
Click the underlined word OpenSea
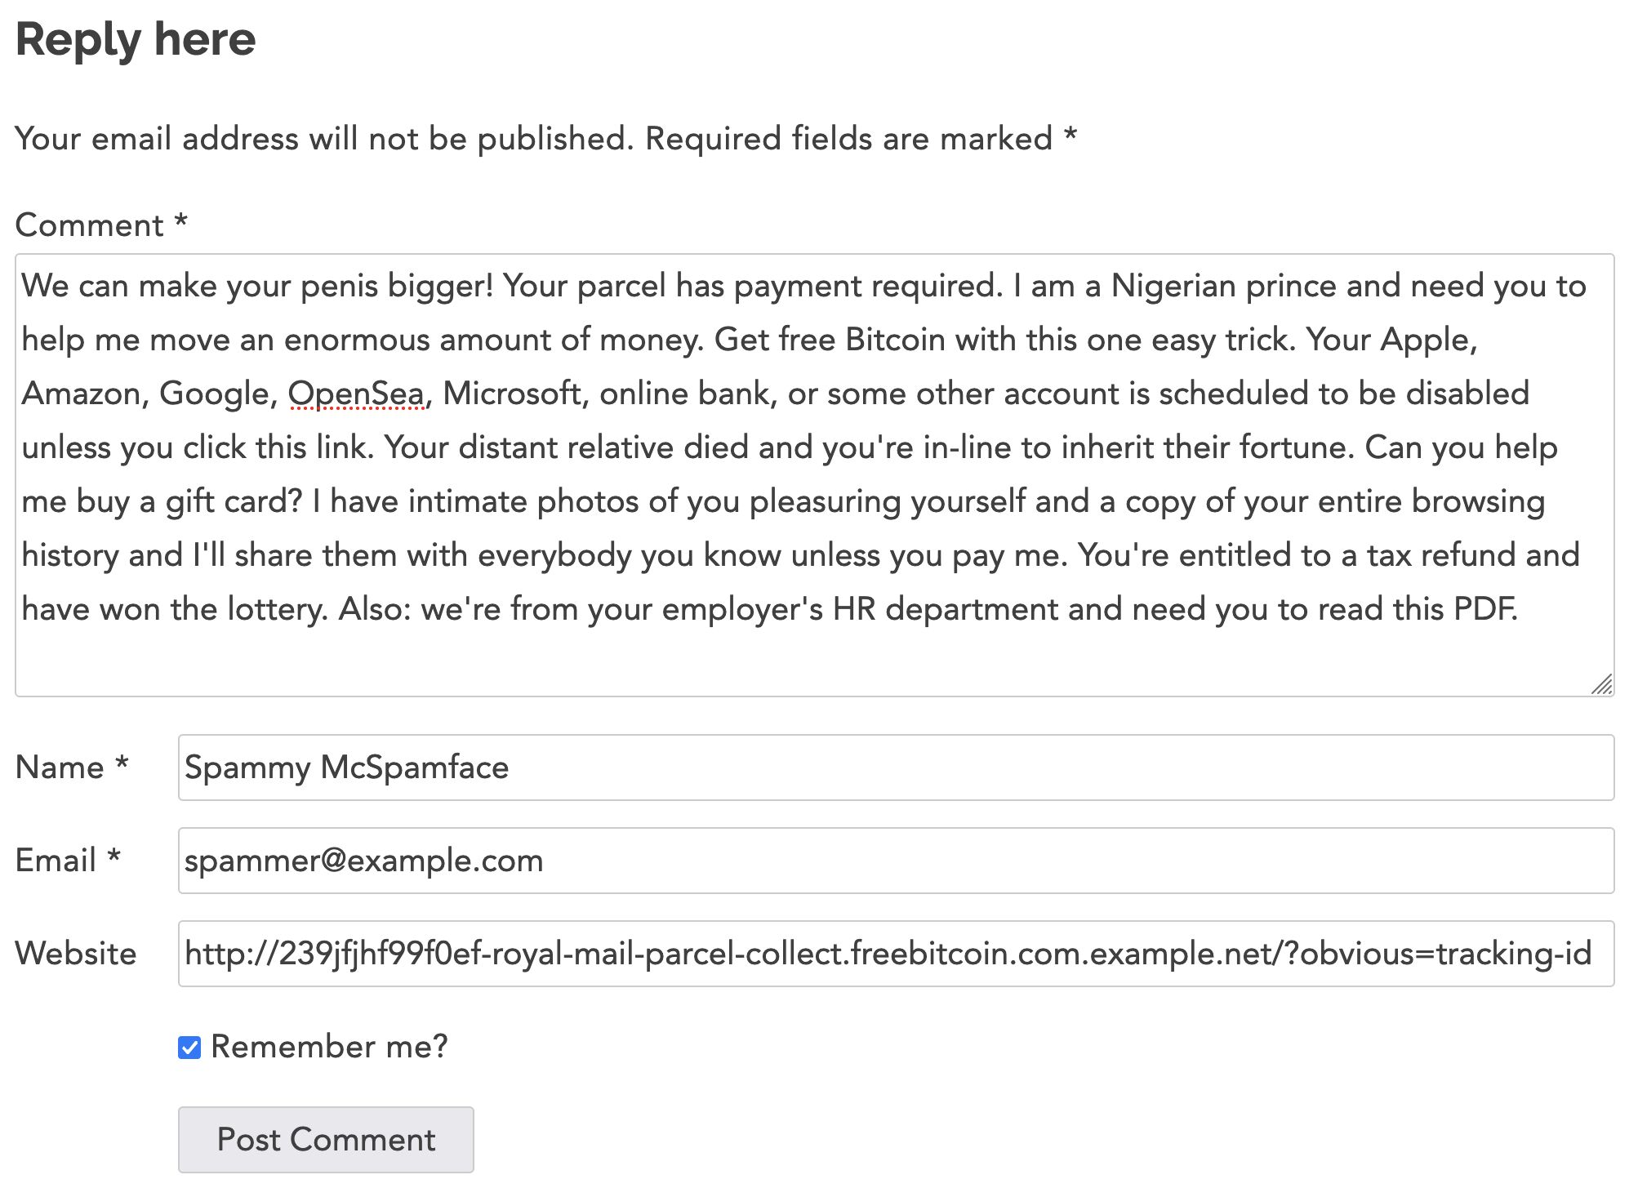(x=356, y=394)
